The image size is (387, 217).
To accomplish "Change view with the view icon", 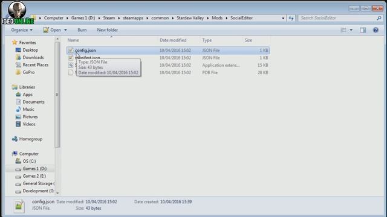I will [343, 30].
